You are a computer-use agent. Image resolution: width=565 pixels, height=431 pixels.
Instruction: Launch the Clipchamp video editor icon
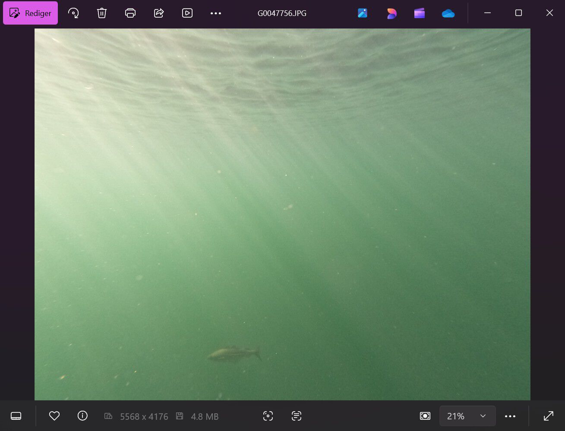420,13
